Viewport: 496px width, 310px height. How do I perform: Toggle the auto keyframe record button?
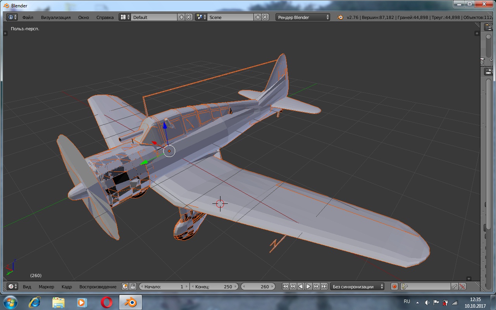click(394, 286)
